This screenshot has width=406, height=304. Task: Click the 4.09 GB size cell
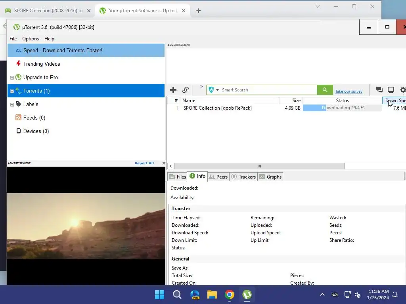pos(293,108)
